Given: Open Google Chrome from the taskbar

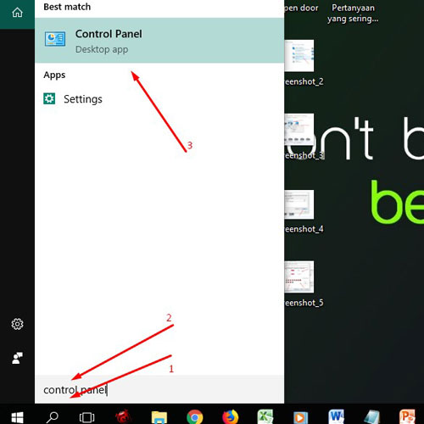Looking at the screenshot, I should pyautogui.click(x=195, y=417).
